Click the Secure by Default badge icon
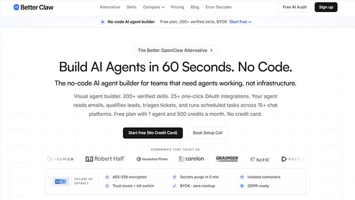This screenshot has height=200, width=355. click(61, 181)
